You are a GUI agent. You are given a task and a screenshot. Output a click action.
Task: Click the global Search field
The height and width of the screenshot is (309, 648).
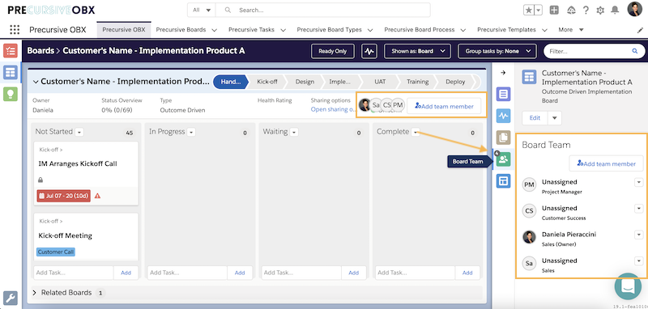(322, 10)
